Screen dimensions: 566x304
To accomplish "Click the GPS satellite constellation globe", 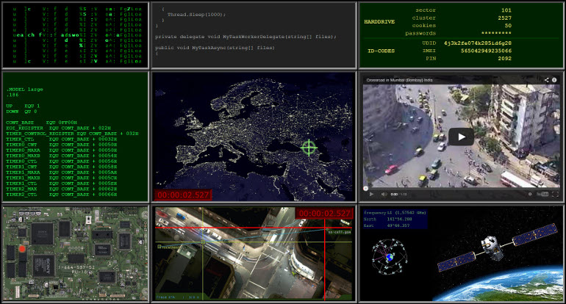I will (x=390, y=257).
